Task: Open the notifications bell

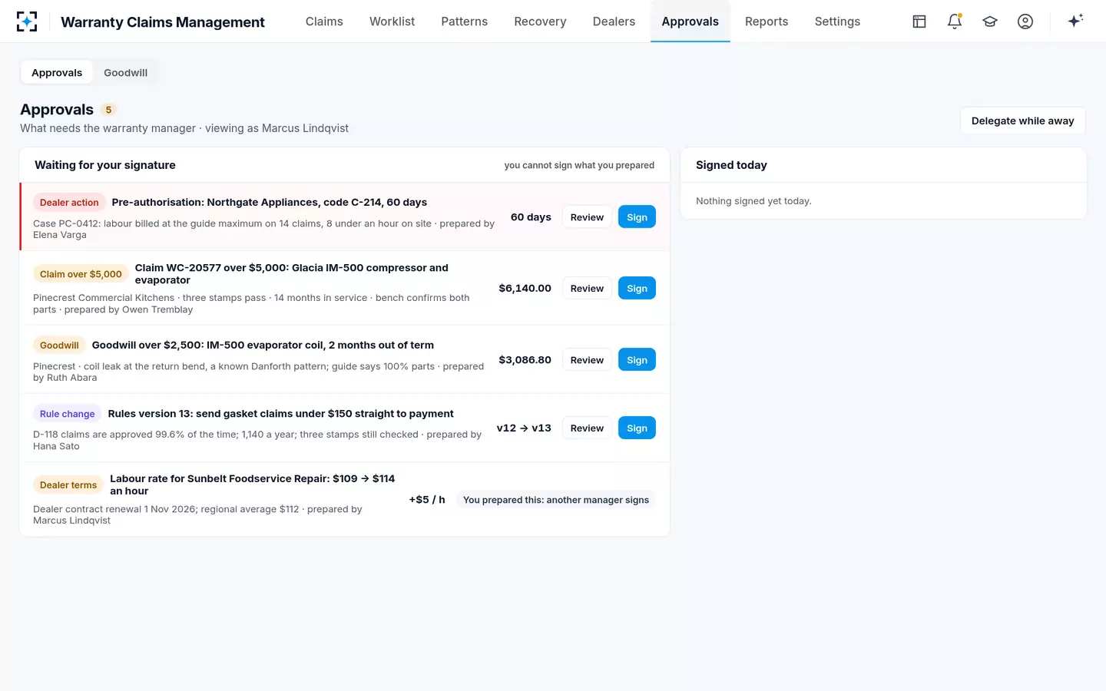Action: 955,21
